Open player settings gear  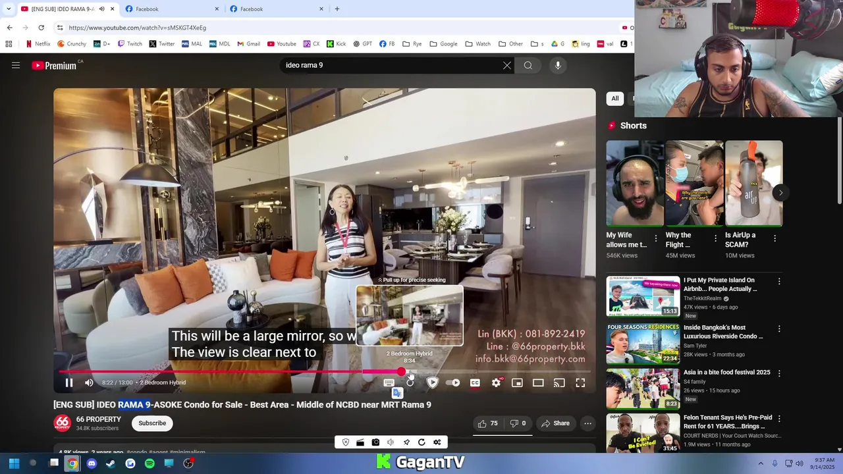pyautogui.click(x=496, y=382)
